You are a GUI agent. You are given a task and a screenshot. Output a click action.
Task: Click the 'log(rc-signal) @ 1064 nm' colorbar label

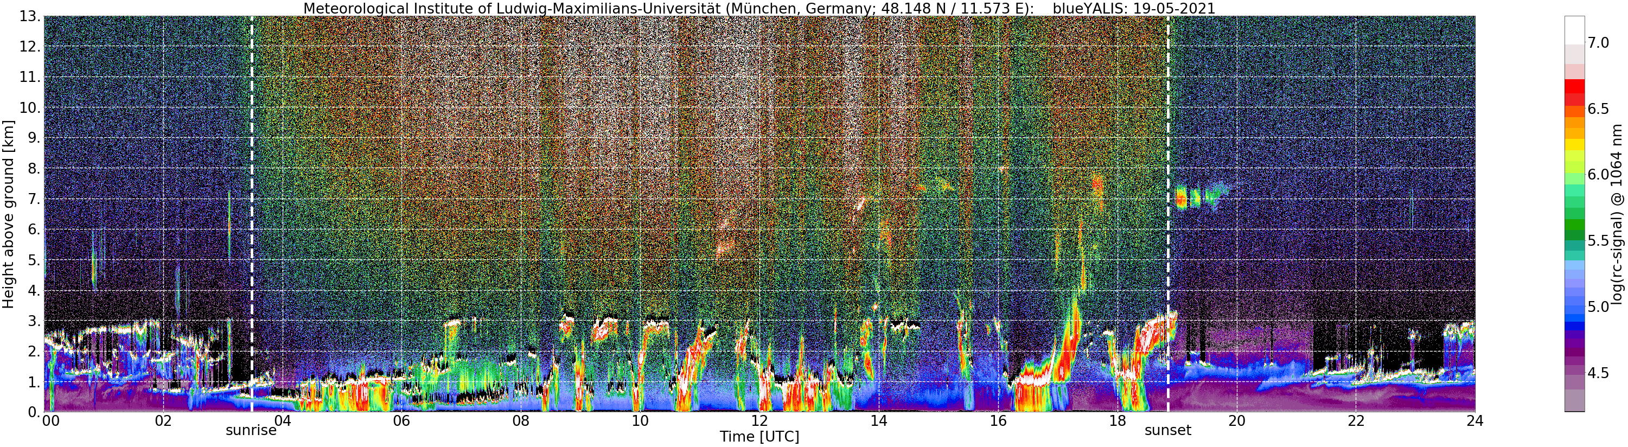(1617, 214)
